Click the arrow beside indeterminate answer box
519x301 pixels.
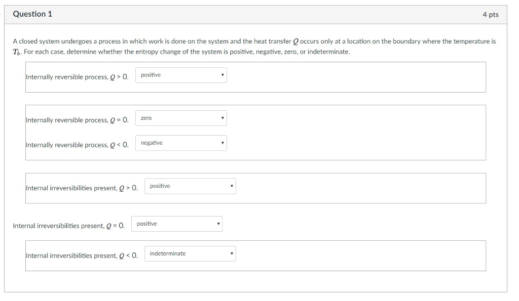click(x=231, y=253)
